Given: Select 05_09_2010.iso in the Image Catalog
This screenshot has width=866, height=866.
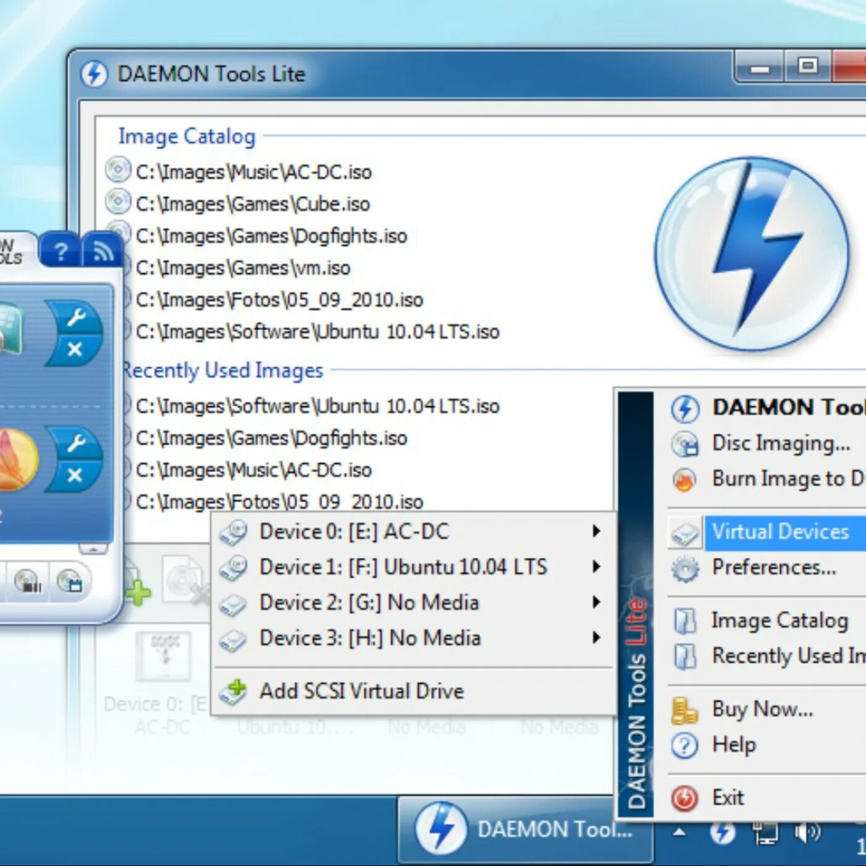Looking at the screenshot, I should (279, 300).
